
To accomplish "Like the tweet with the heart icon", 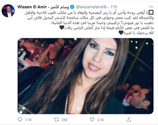I will tap(92, 120).
